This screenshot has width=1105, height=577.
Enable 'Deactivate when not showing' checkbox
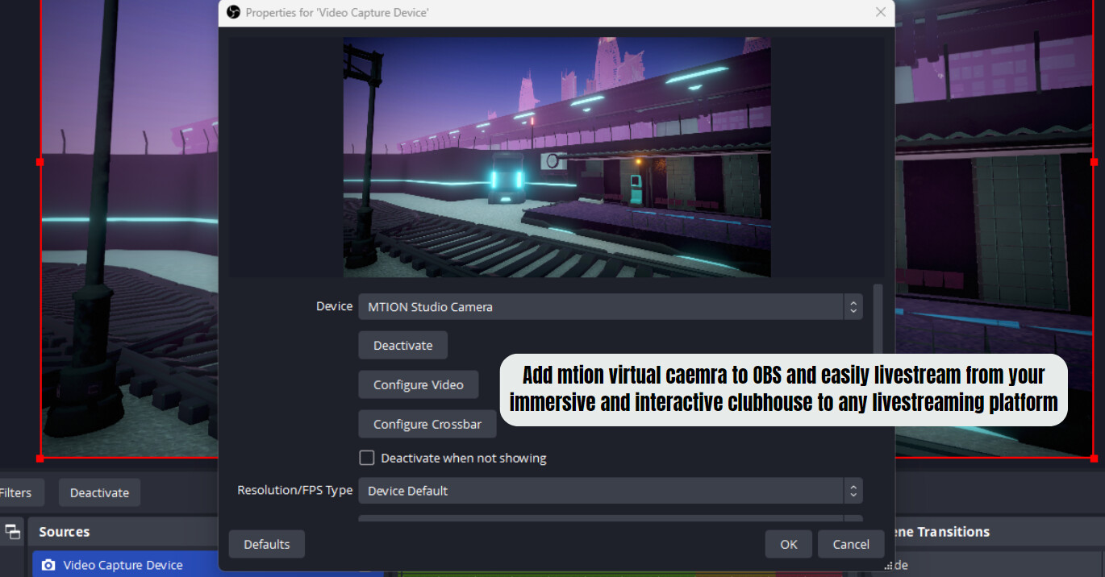click(367, 458)
